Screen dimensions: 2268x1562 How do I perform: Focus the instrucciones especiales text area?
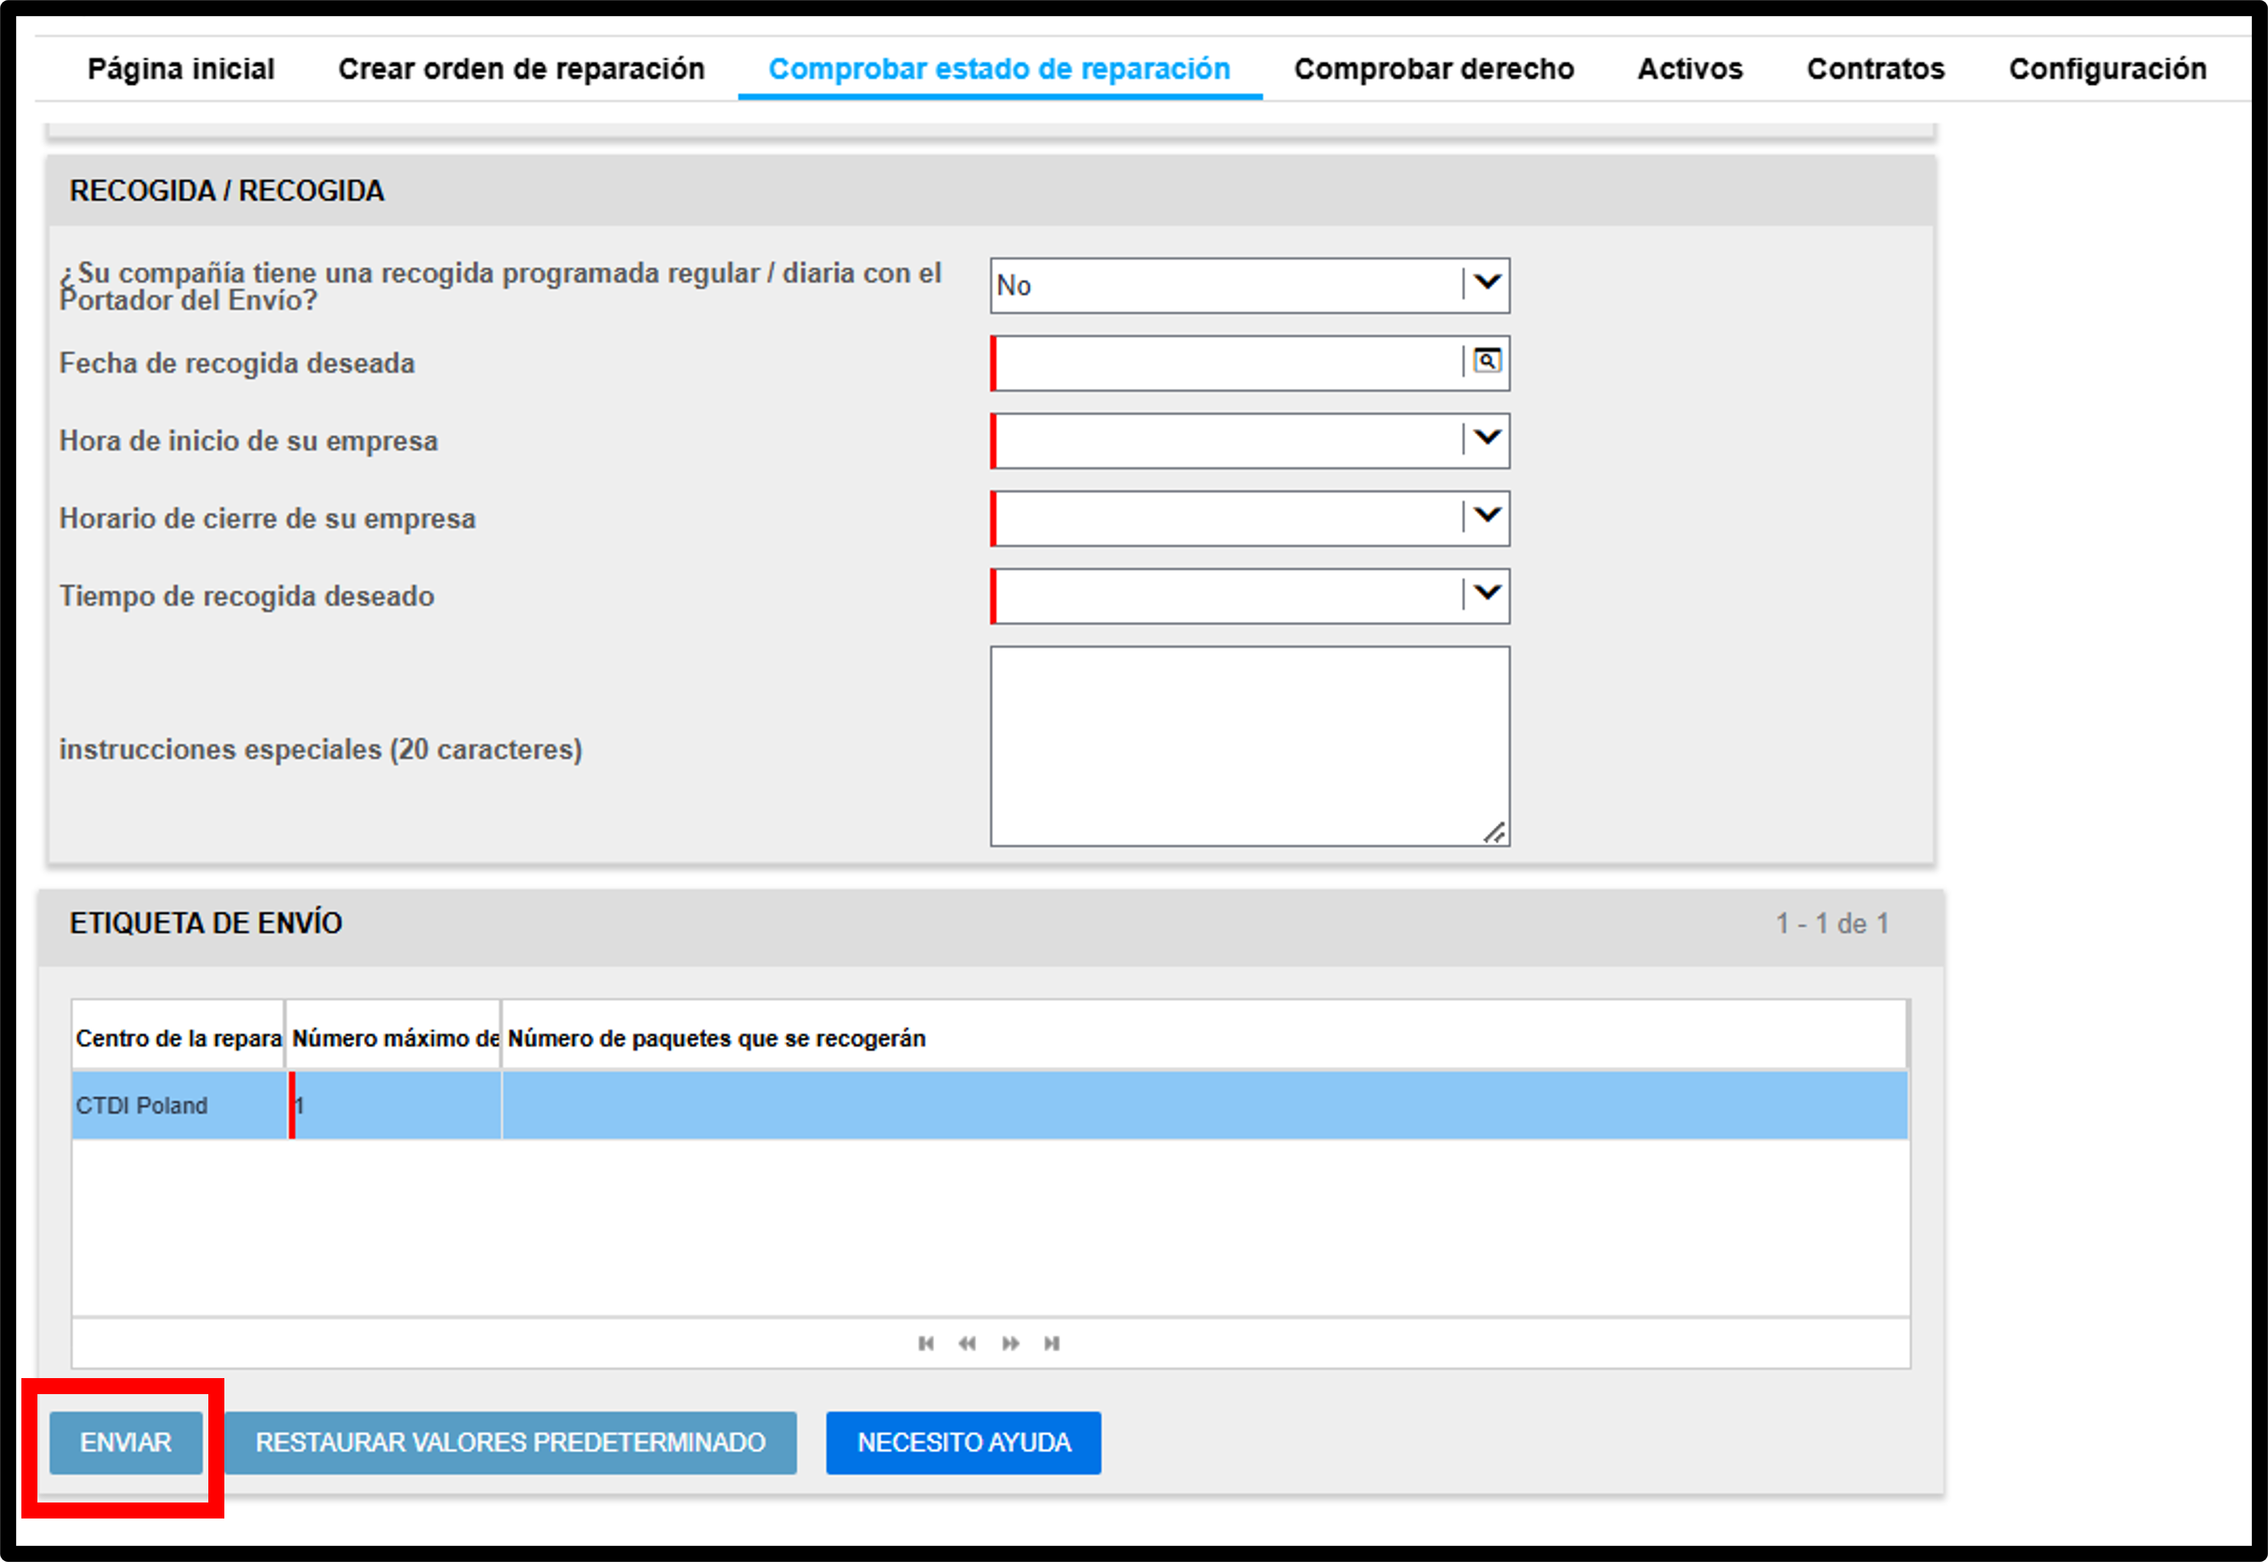tap(1249, 746)
